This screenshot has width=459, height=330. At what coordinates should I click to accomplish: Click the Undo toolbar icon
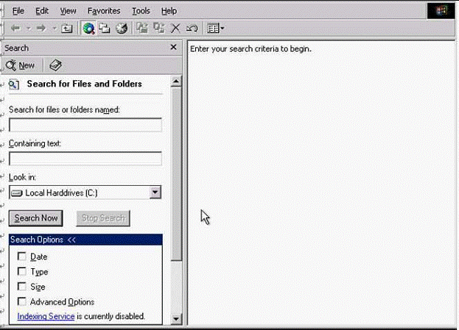(x=192, y=29)
